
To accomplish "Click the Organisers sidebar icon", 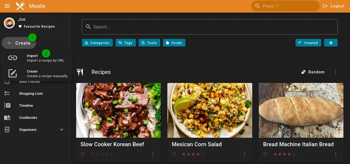I will tap(7, 130).
